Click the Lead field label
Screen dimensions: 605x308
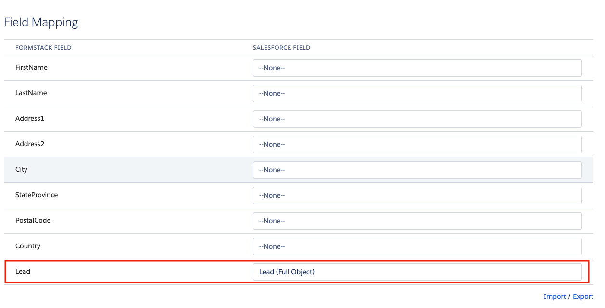pyautogui.click(x=23, y=272)
